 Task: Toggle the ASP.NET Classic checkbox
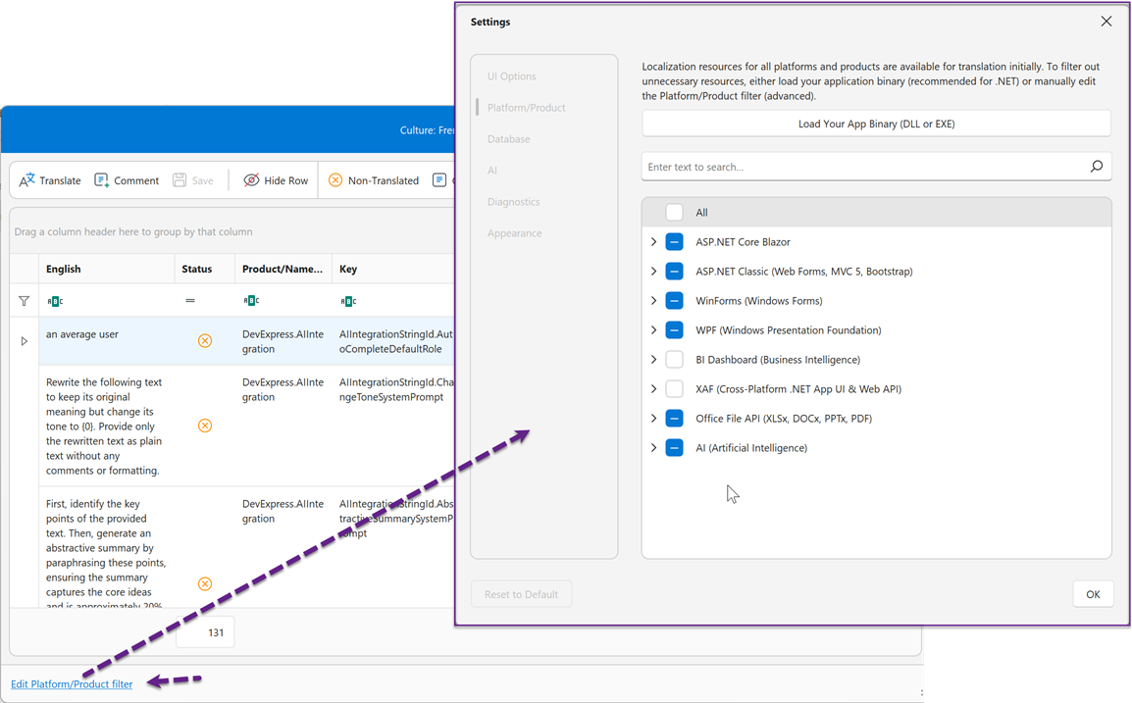[x=674, y=272]
